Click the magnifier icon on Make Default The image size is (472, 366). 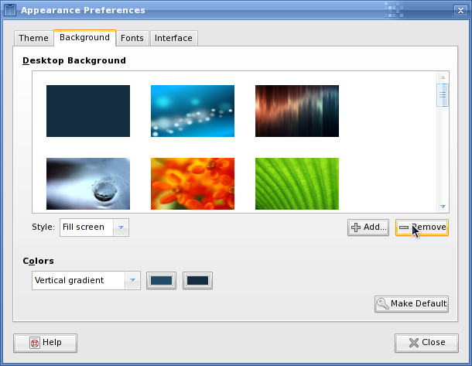382,303
